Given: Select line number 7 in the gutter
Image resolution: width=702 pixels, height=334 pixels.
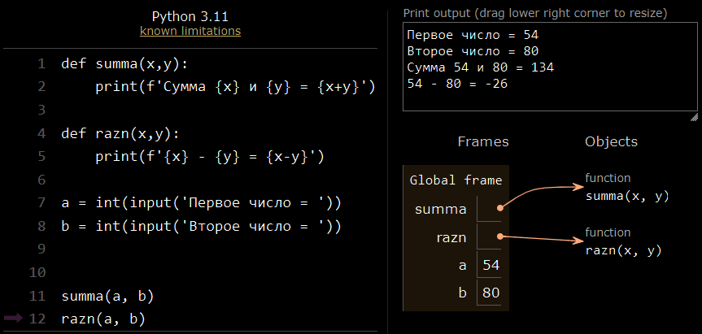Looking at the screenshot, I should pyautogui.click(x=41, y=203).
